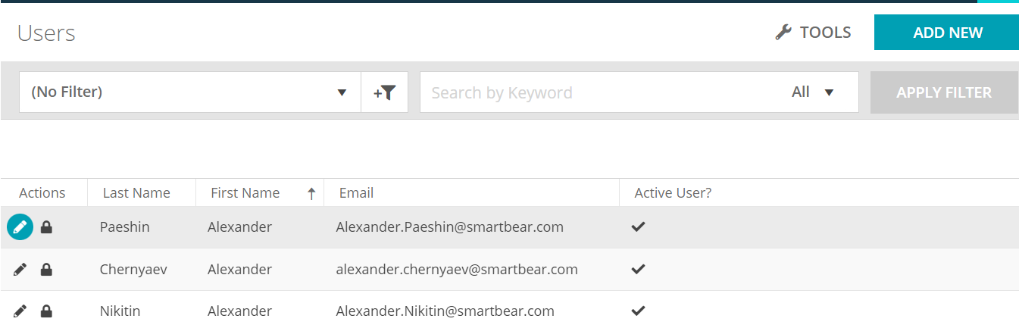Viewport: 1019px width, 328px height.
Task: Click the add filter funnel icon
Action: point(385,92)
